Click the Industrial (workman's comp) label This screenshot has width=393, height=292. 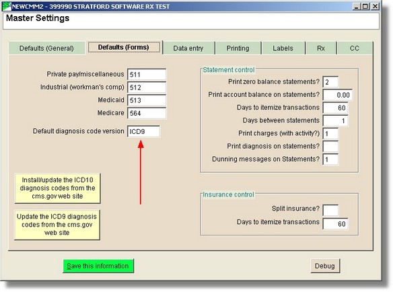tap(82, 87)
